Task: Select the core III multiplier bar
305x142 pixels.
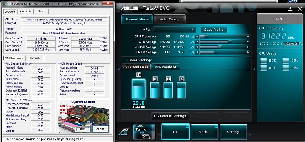Action: click(168, 90)
